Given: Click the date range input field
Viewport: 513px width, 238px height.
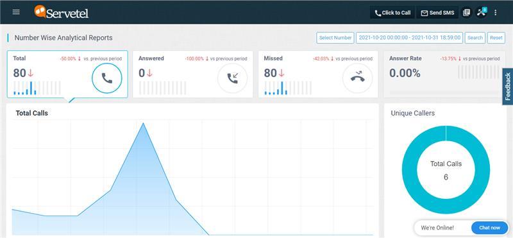Looking at the screenshot, I should [410, 38].
